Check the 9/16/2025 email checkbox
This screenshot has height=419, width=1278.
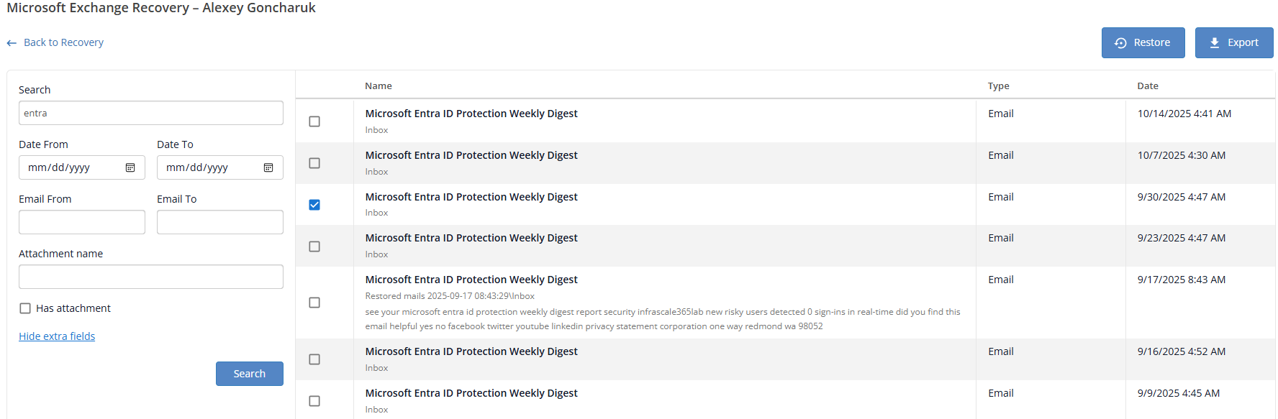click(314, 359)
